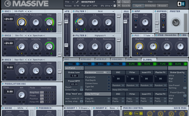Open the Browser view
The height and width of the screenshot is (116, 189).
pyautogui.click(x=162, y=6)
